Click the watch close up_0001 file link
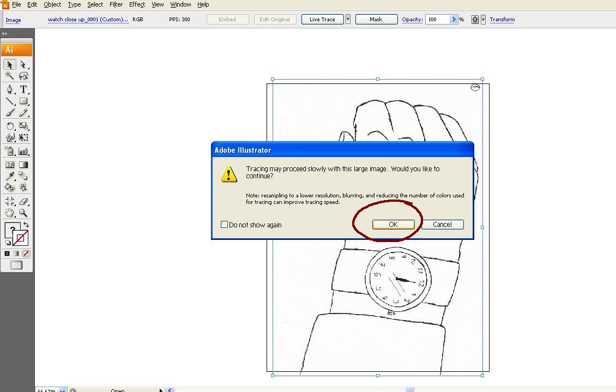This screenshot has height=392, width=616. (x=88, y=20)
